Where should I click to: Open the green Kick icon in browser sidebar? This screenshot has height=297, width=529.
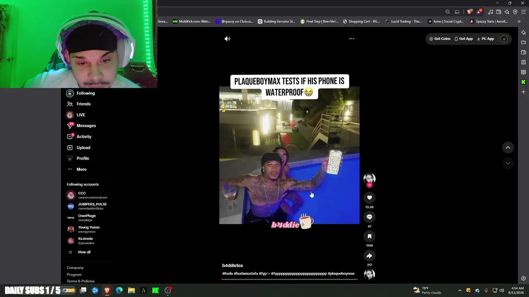tap(523, 82)
